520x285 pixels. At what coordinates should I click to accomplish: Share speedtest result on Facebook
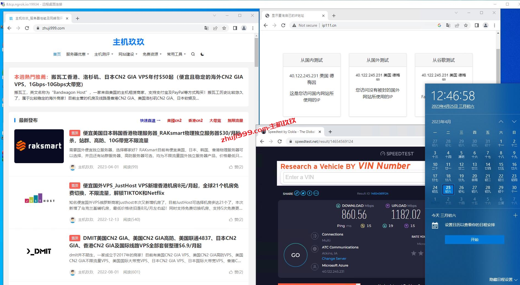pyautogui.click(x=310, y=193)
